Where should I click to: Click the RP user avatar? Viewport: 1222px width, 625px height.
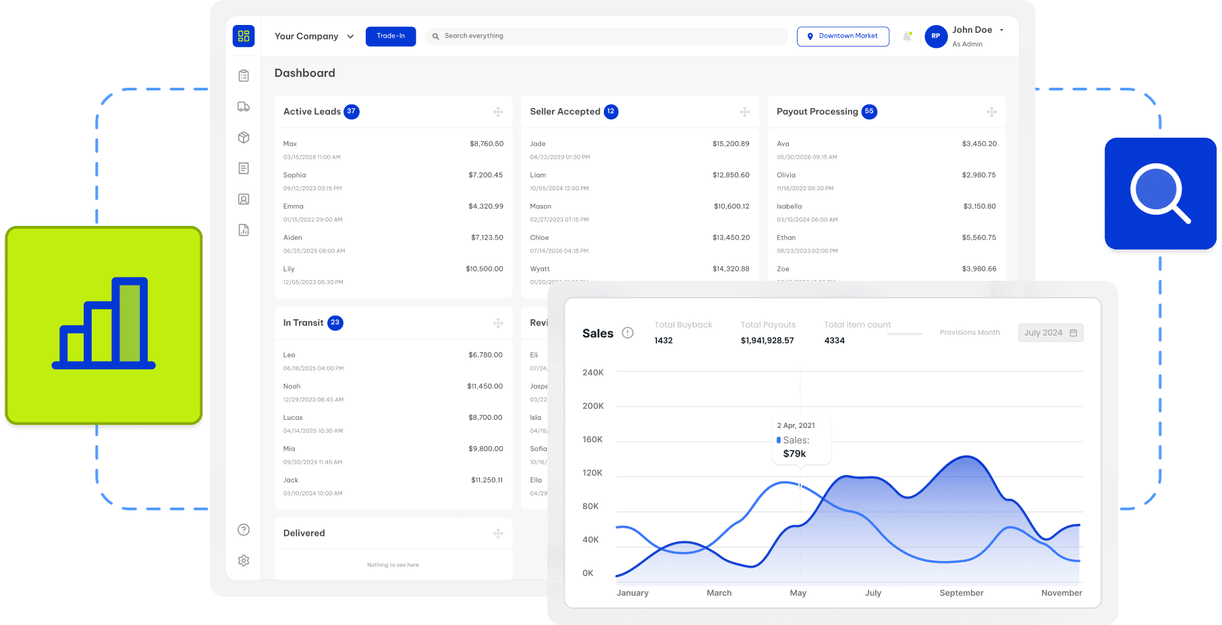pos(936,36)
